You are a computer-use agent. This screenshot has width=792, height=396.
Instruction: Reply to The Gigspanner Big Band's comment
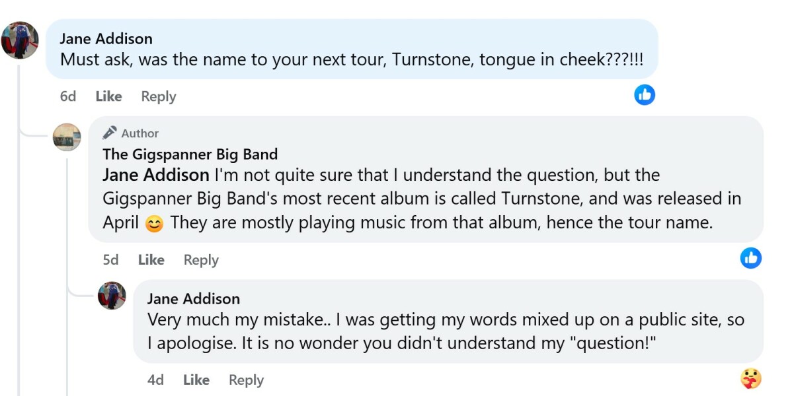click(201, 260)
